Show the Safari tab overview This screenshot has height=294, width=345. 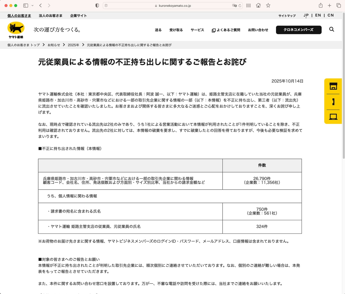tap(339, 5)
